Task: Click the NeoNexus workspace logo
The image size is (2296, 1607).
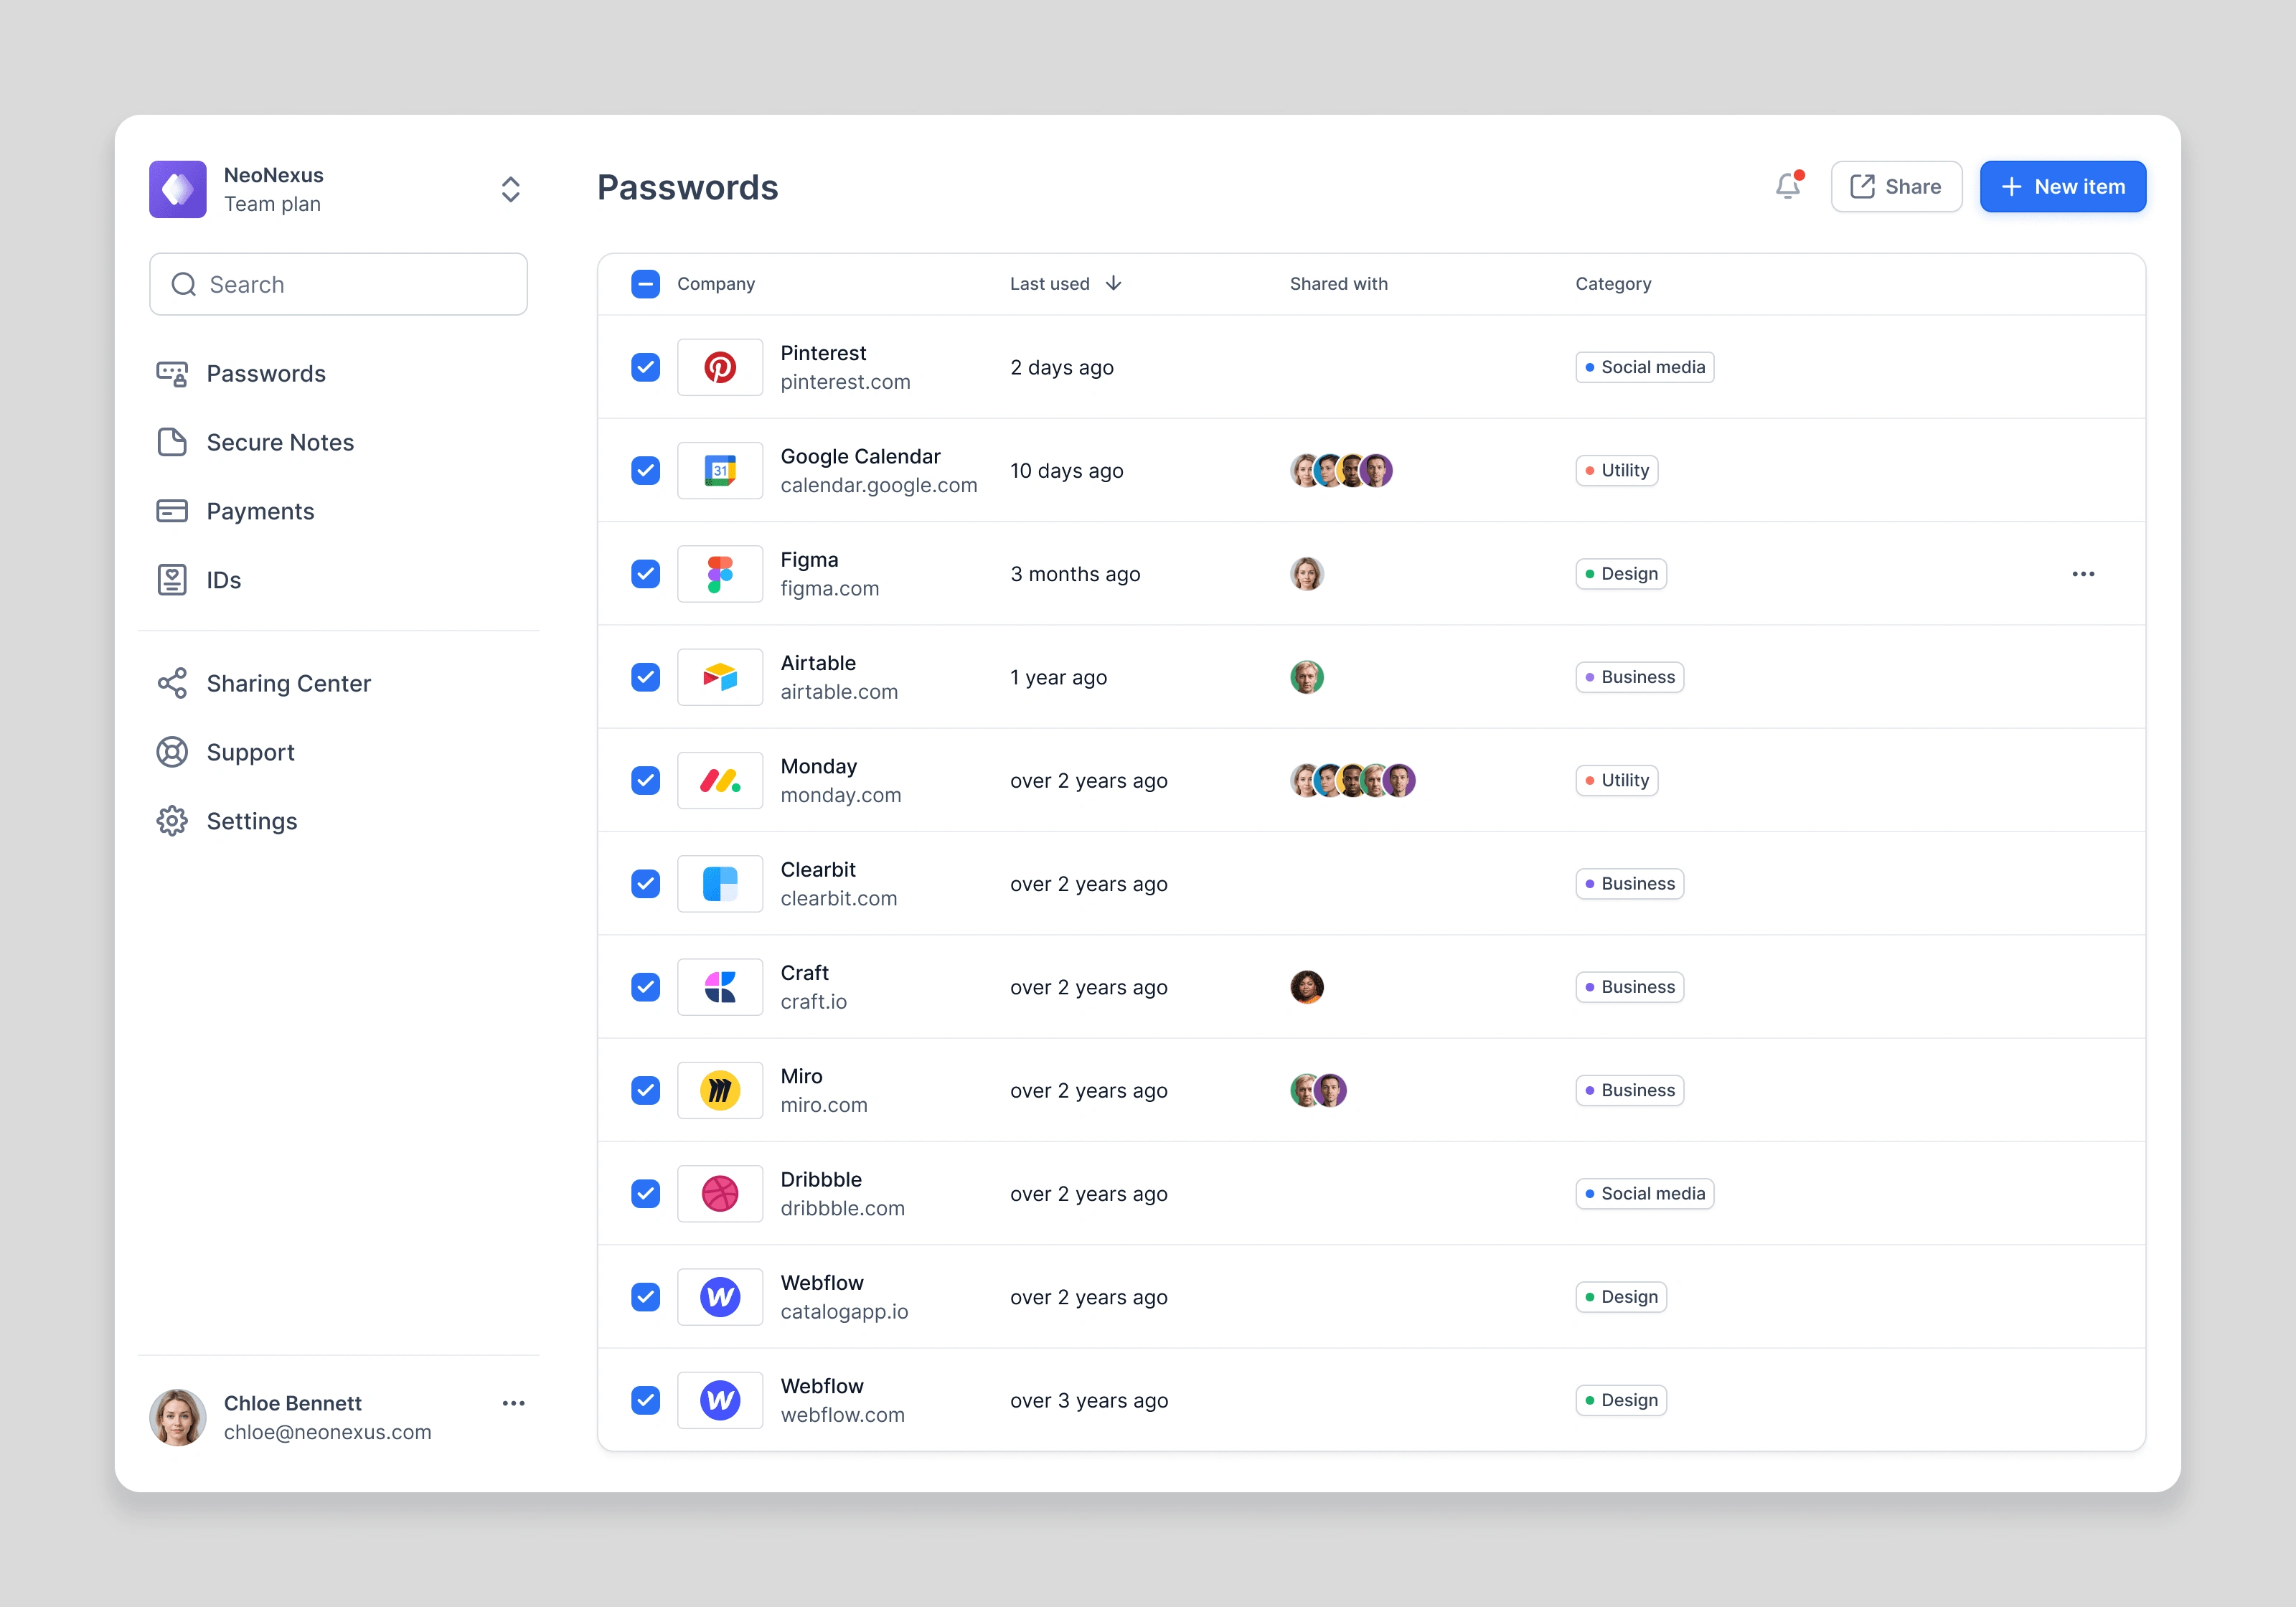Action: [178, 189]
